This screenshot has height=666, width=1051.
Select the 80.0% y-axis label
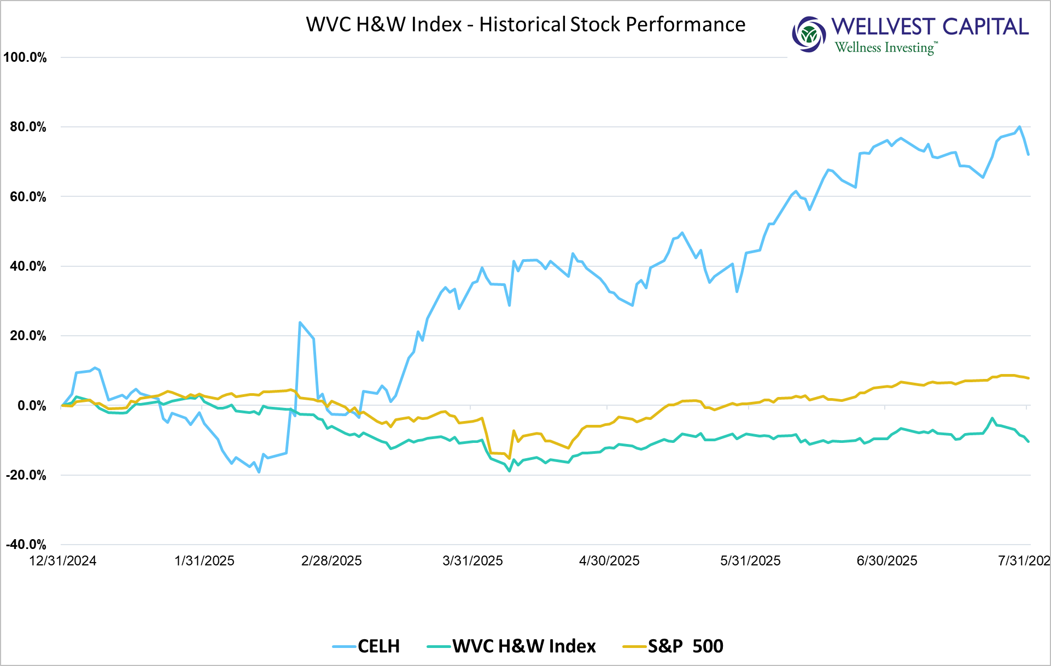click(x=28, y=127)
